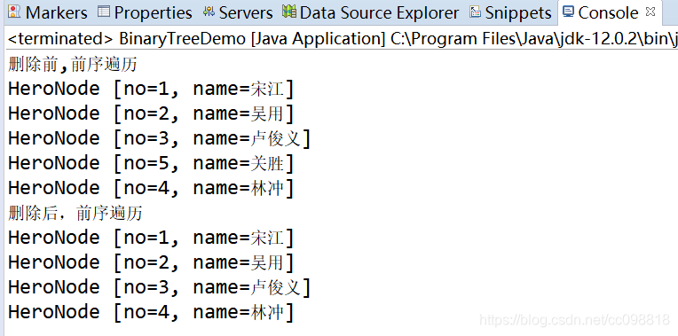Click the Console monitor icon
Viewport: 678px width, 336px height.
click(568, 12)
